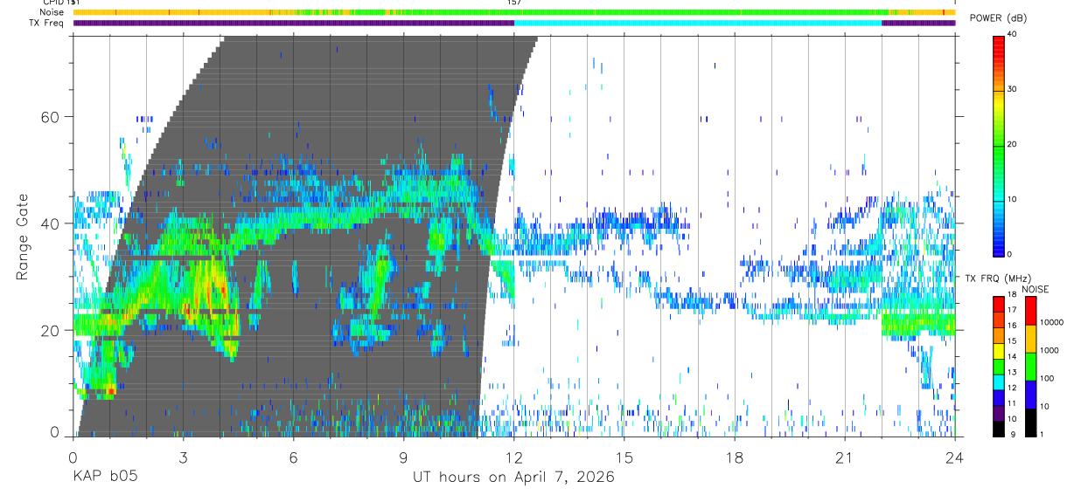Click the 'POWER (dB)' label
The width and height of the screenshot is (1074, 495).
999,18
